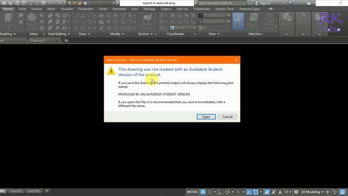Screen dimensions: 348x196
Task: Open the Express Tools ribbon tab
Action: click(225, 9)
